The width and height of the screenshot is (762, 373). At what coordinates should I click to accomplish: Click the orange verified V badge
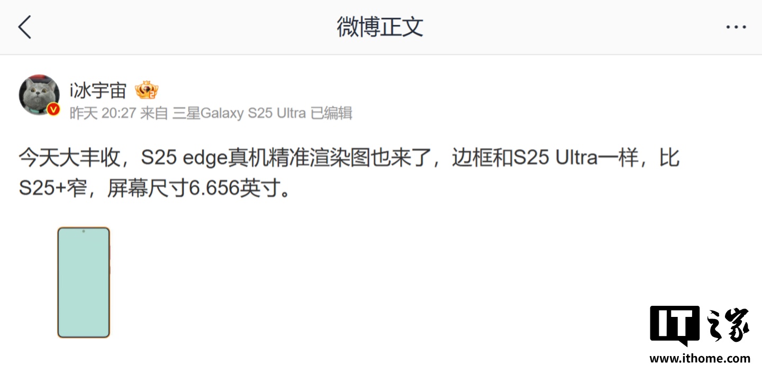tap(53, 109)
